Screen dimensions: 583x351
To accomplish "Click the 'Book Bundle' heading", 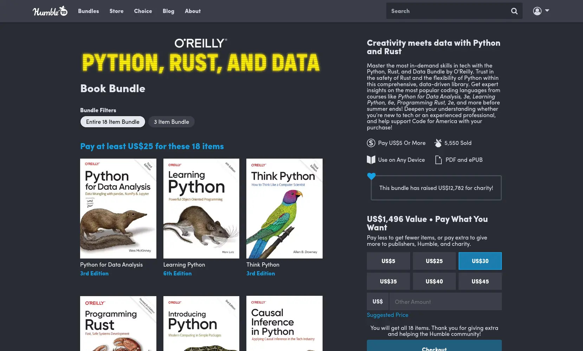I will (113, 89).
